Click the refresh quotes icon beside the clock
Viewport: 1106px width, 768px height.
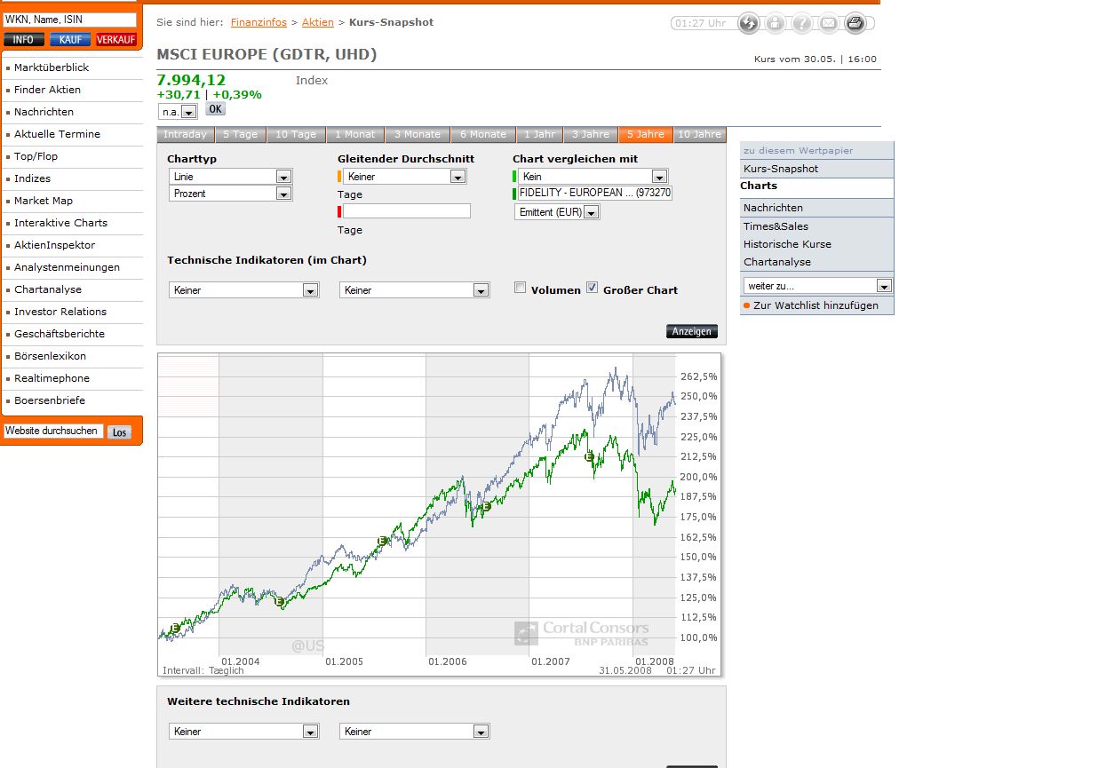[748, 23]
